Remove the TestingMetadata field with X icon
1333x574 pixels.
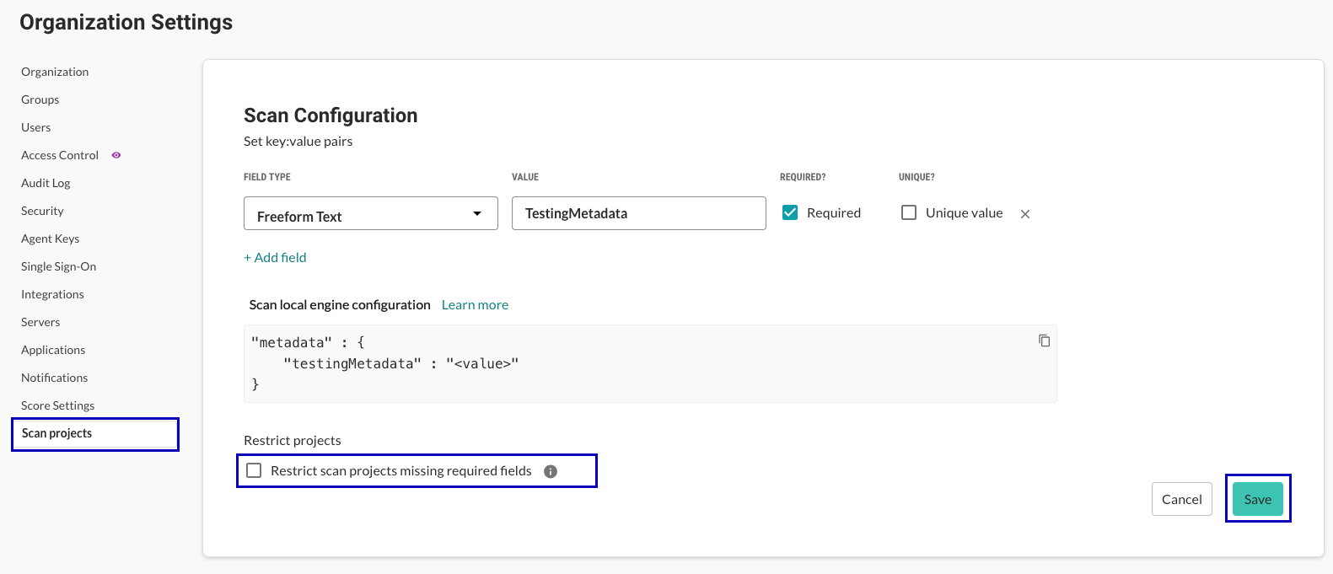tap(1025, 214)
